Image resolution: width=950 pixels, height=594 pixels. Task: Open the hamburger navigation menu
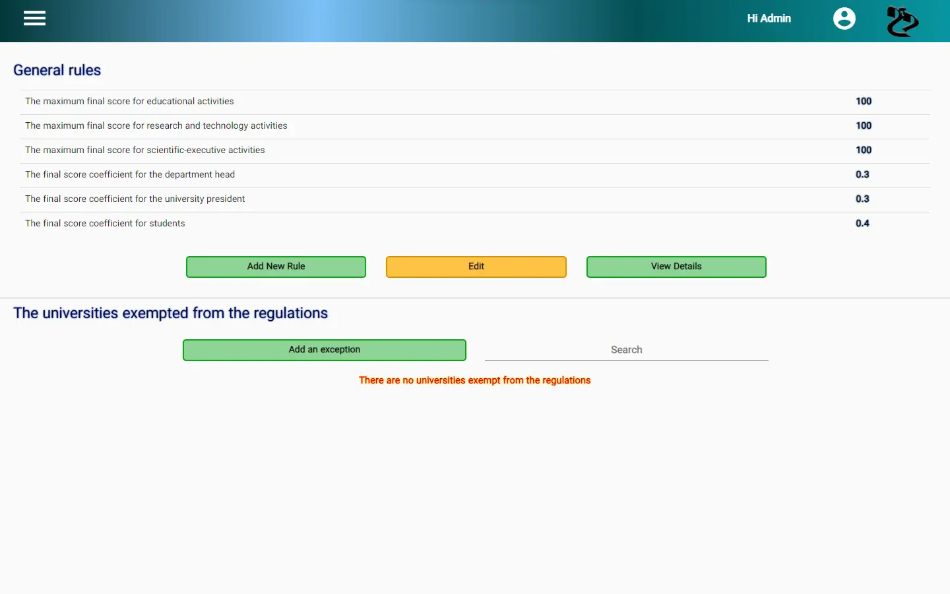click(x=34, y=18)
